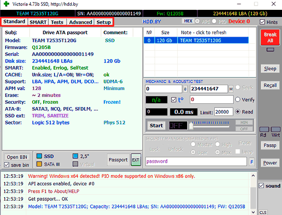Viewport: 282px width, 215px height.
Task: Open the Setup tab
Action: click(103, 22)
